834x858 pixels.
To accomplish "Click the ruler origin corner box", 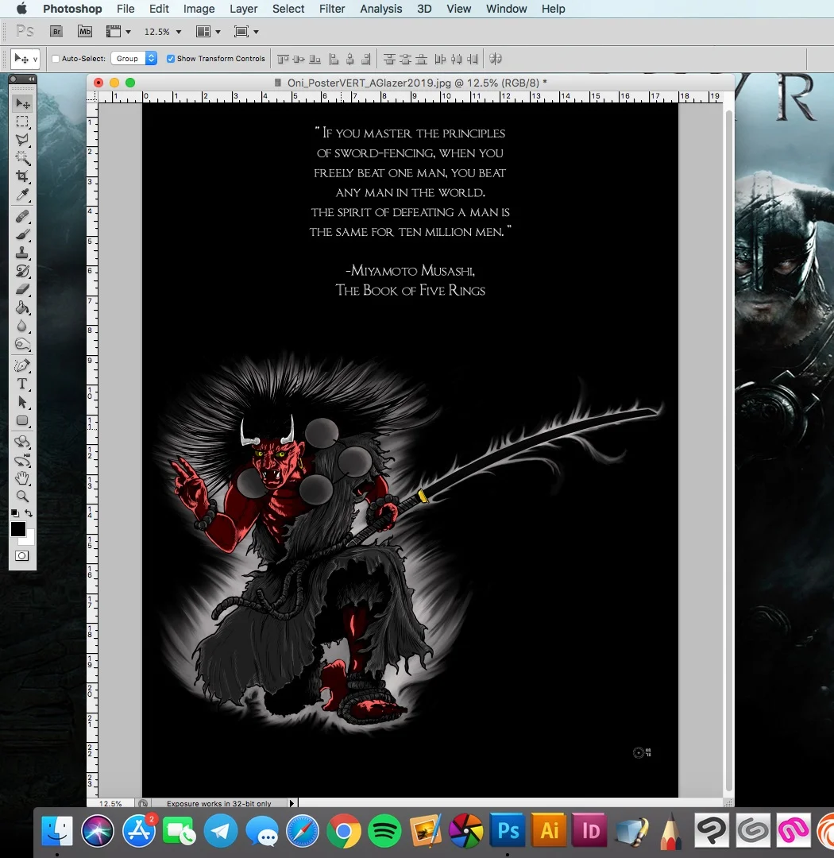I will (x=92, y=97).
